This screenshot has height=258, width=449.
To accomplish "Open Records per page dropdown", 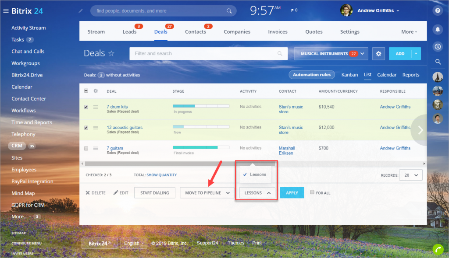I will click(410, 175).
